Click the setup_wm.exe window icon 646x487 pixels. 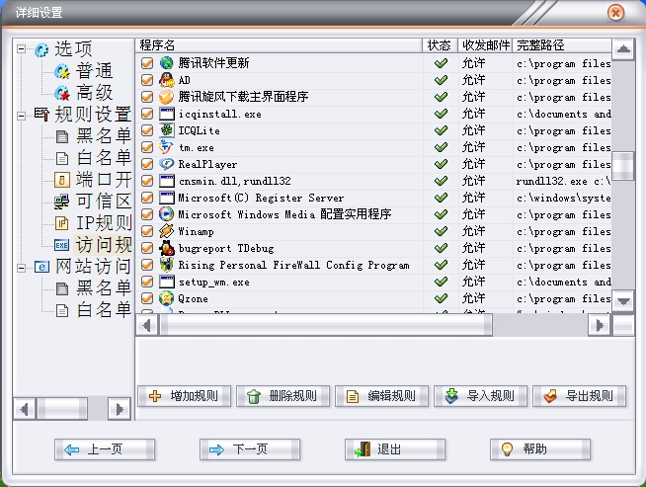pyautogui.click(x=167, y=282)
